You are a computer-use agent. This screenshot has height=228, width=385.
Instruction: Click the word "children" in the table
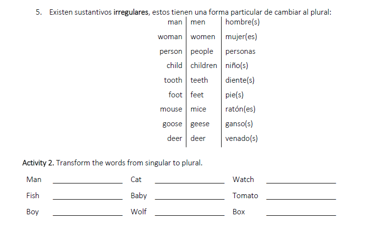click(x=204, y=66)
